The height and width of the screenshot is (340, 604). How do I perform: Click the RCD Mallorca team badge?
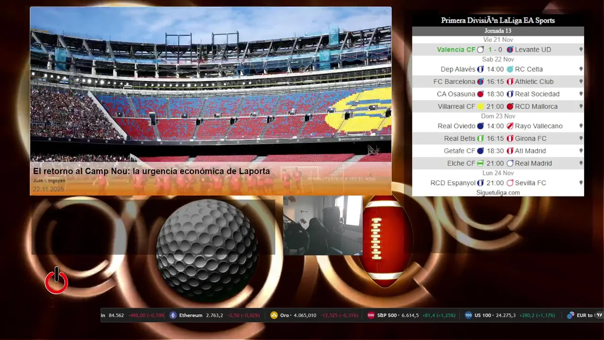510,107
